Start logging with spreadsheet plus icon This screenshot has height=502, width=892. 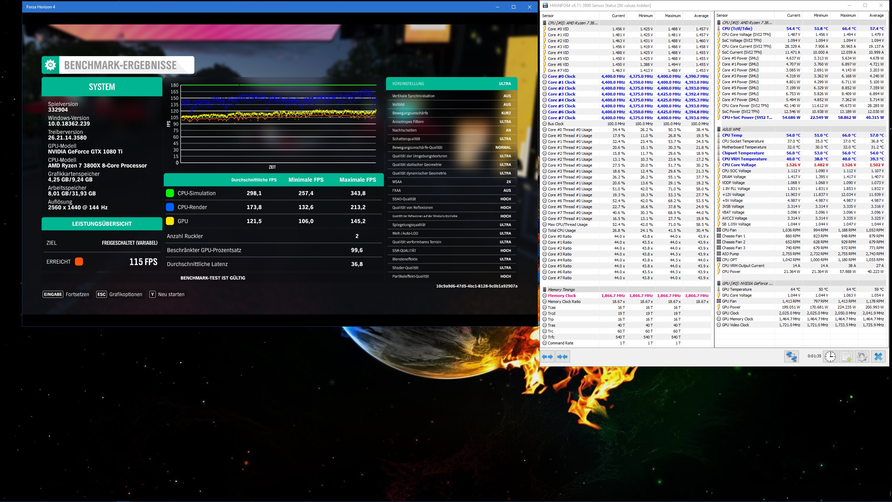pos(846,357)
